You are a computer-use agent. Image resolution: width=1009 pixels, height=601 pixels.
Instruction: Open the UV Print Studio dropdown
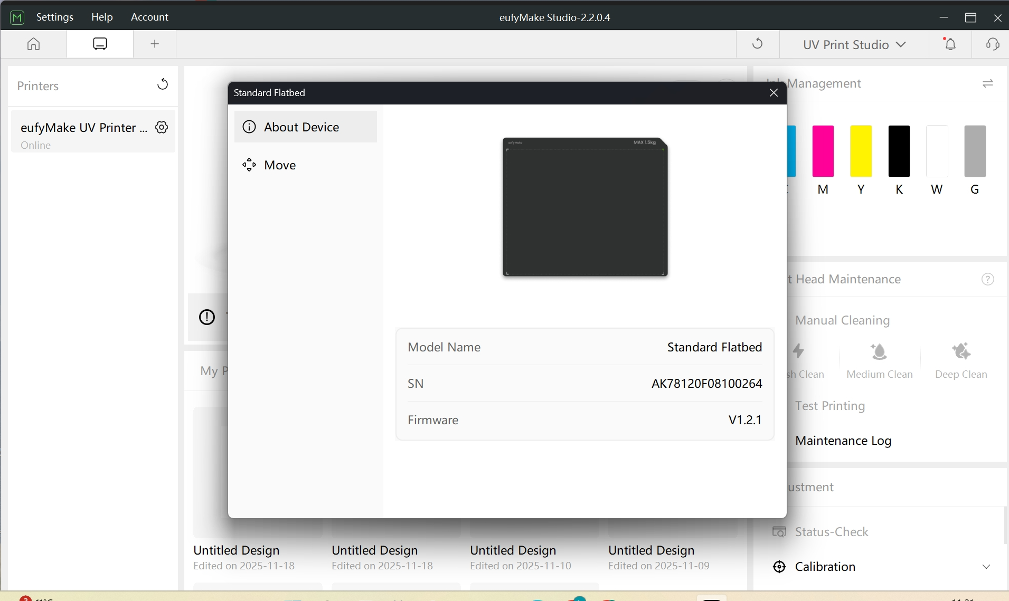[854, 45]
